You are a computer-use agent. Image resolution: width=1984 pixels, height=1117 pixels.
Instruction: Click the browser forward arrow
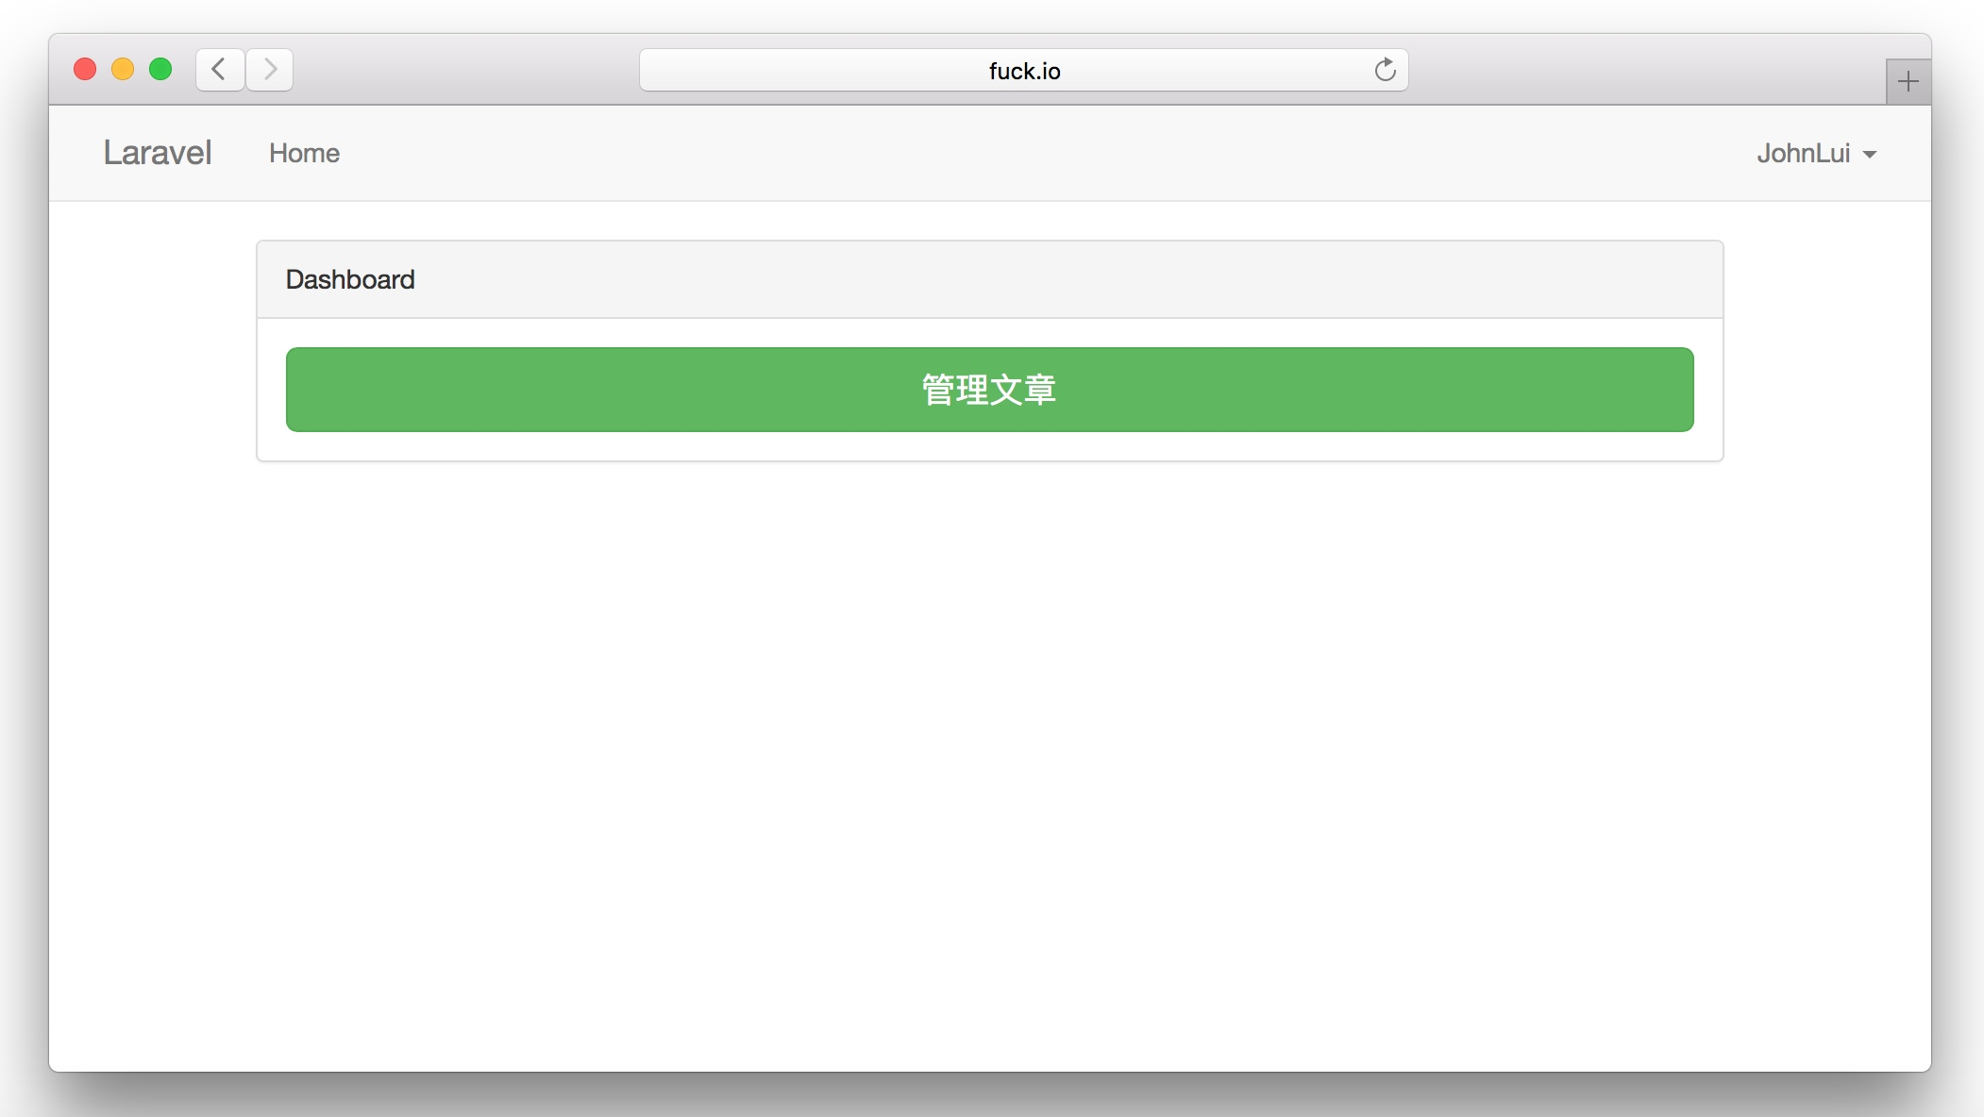coord(270,70)
